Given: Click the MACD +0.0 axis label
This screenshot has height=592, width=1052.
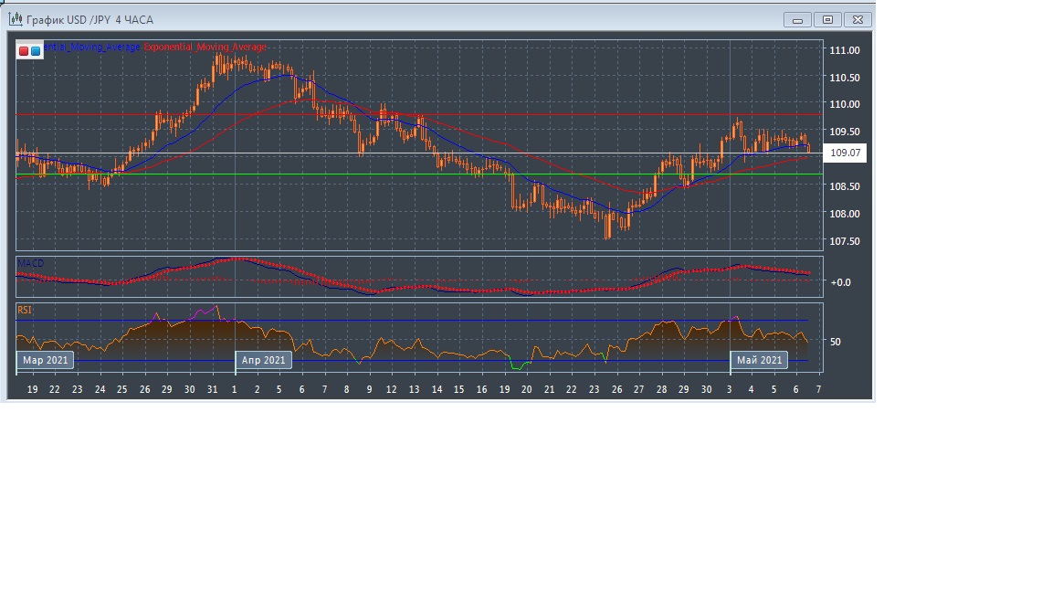Looking at the screenshot, I should tap(840, 282).
